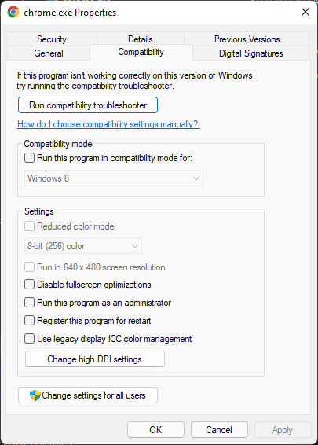
Task: Enable Run this program in compatibility mode
Action: pyautogui.click(x=30, y=158)
